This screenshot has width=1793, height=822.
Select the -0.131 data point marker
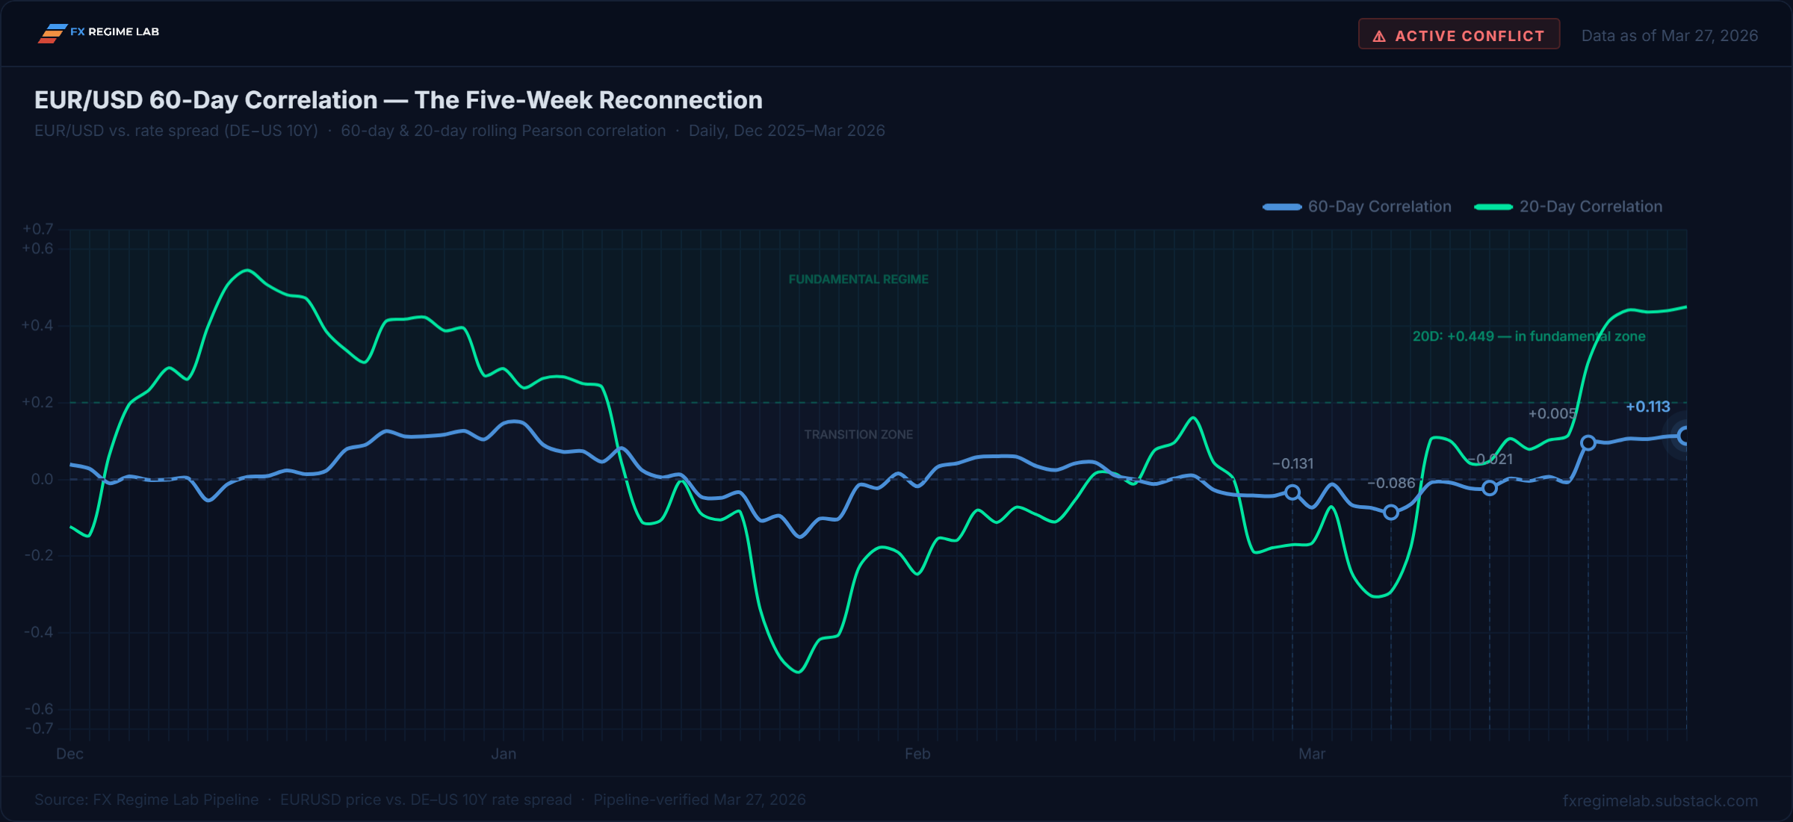point(1292,492)
